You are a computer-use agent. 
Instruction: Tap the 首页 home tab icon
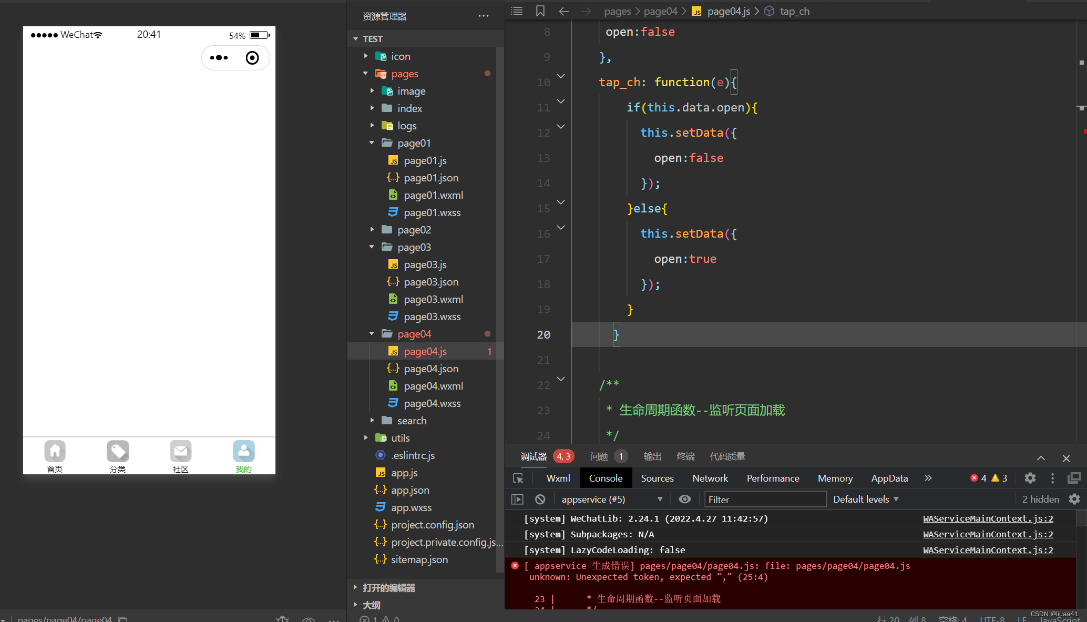point(55,451)
